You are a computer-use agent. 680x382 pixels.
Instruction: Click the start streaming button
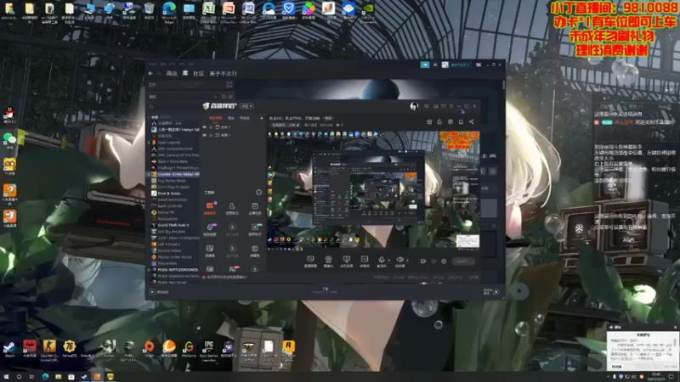click(x=462, y=261)
